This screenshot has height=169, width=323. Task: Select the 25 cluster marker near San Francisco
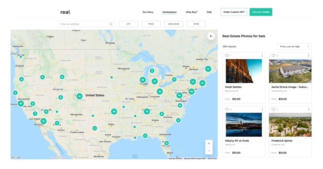(x=21, y=103)
